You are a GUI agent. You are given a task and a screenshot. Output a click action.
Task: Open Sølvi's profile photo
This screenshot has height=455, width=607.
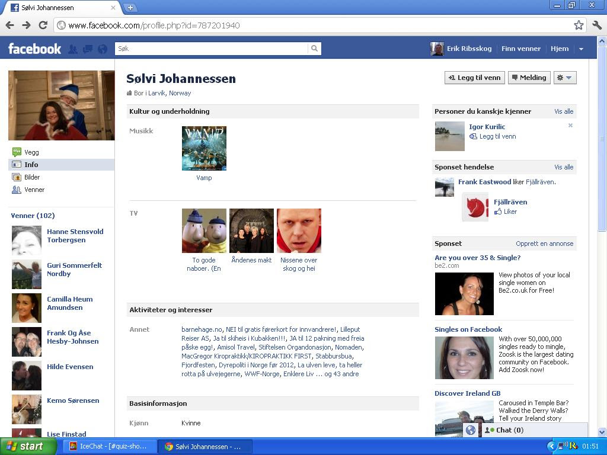click(62, 105)
